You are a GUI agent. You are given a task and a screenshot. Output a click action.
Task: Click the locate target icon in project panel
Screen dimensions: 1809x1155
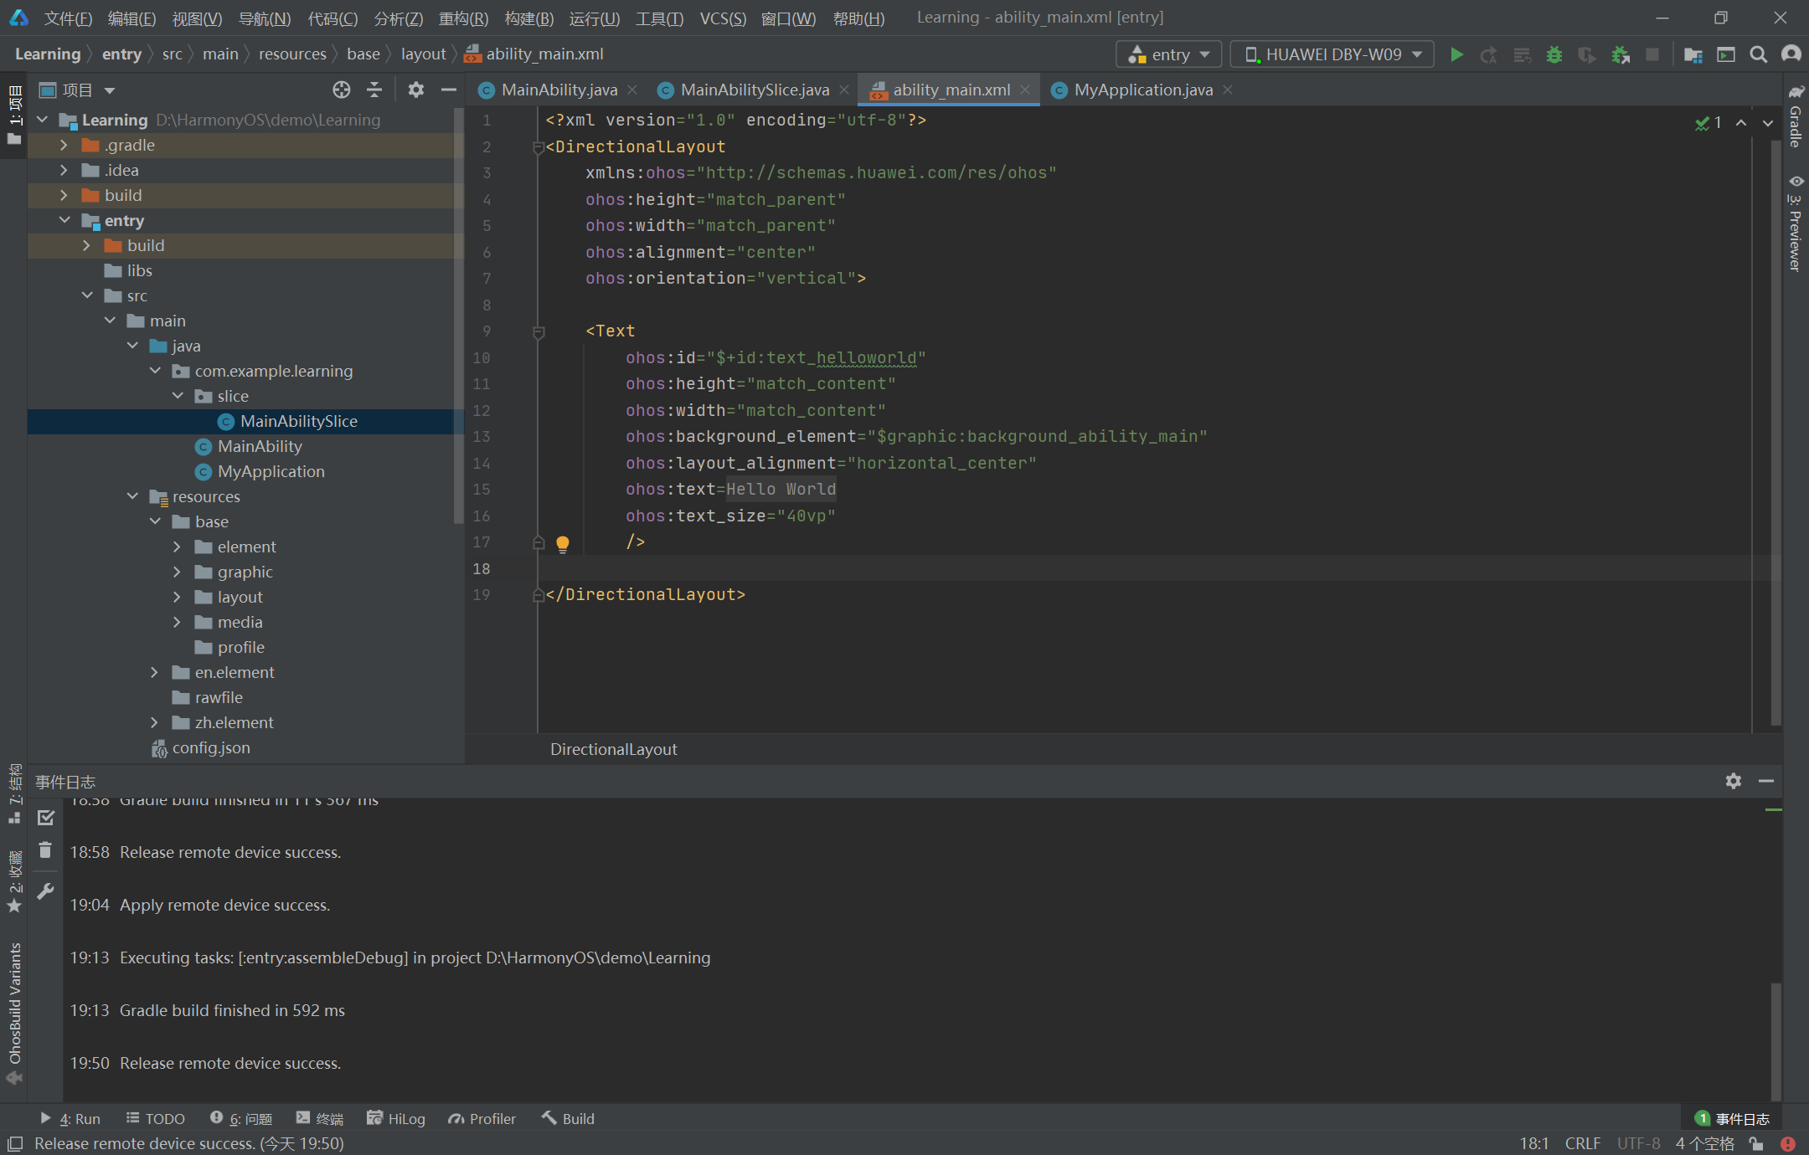click(x=341, y=90)
